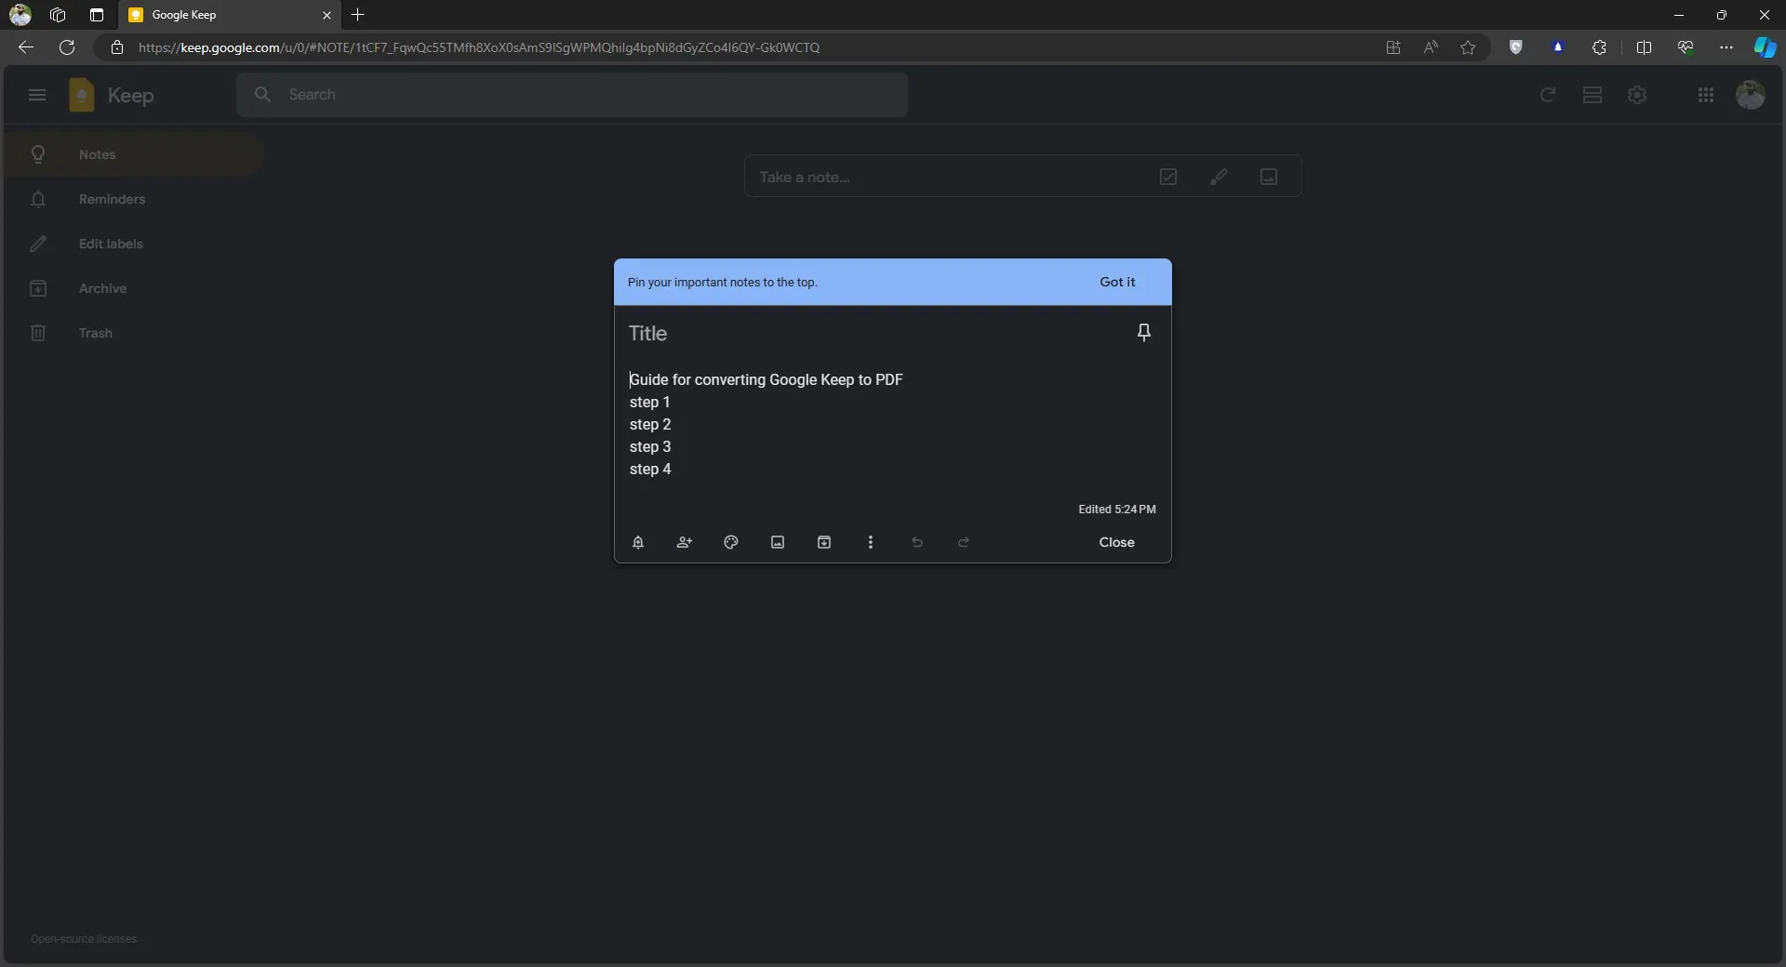Pin the note to the top

click(x=1144, y=332)
